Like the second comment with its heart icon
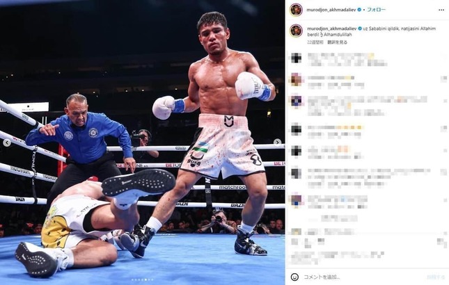This screenshot has height=285, width=449. point(443,79)
